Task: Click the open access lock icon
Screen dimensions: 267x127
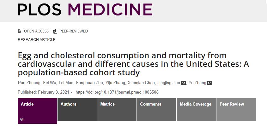Action: click(20, 31)
